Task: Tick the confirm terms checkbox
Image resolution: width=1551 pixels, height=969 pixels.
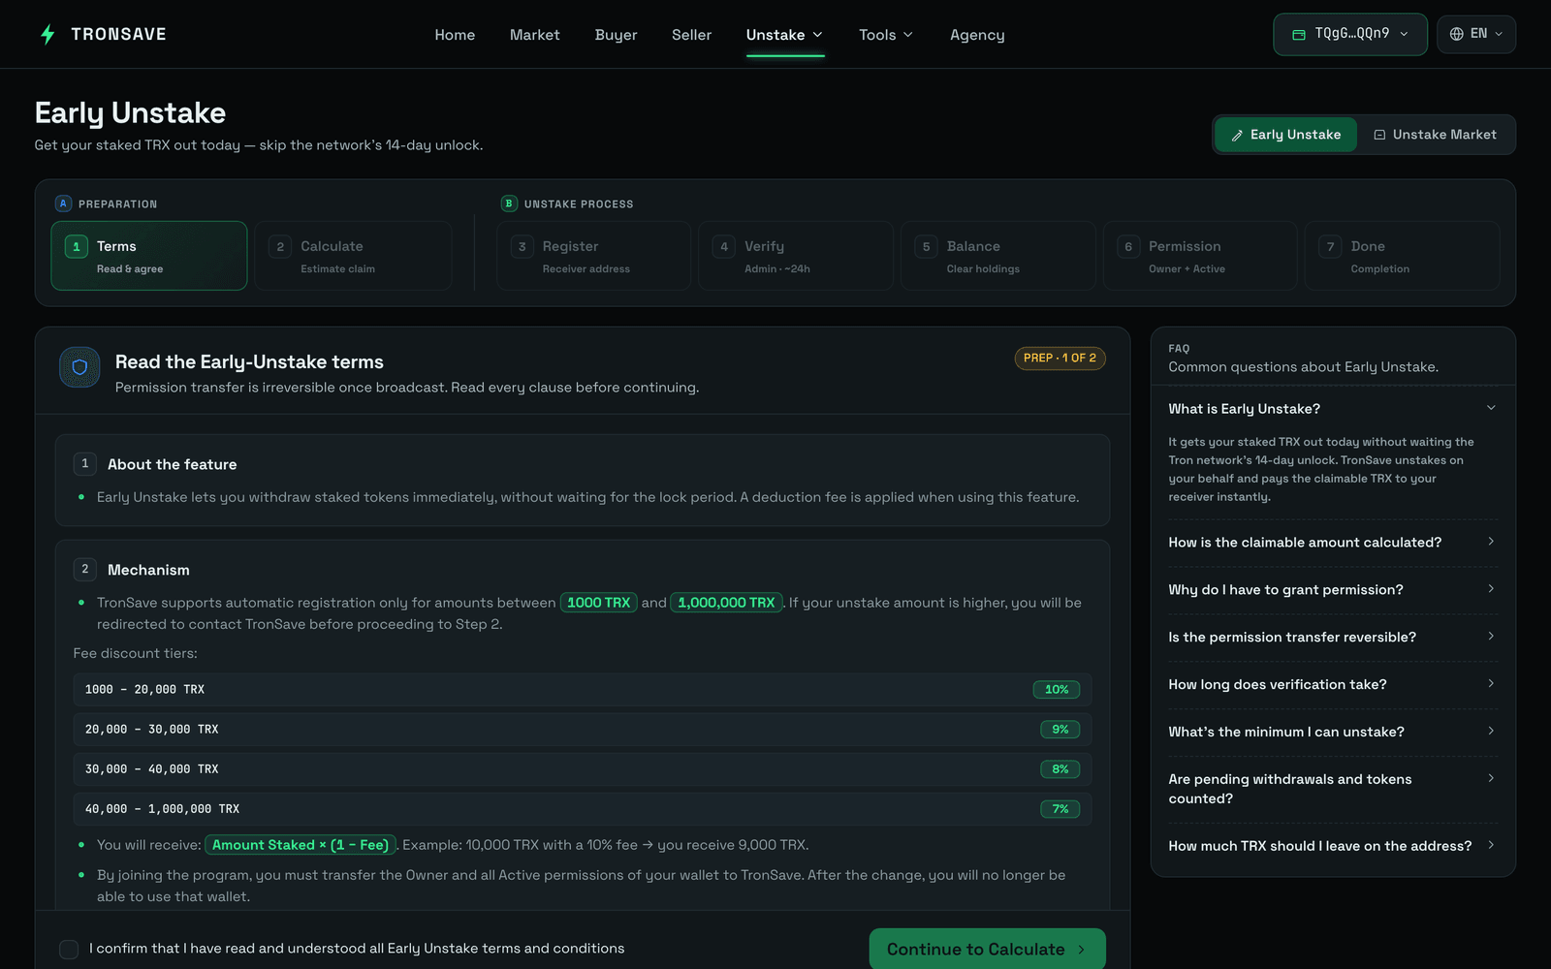Action: [x=69, y=950]
